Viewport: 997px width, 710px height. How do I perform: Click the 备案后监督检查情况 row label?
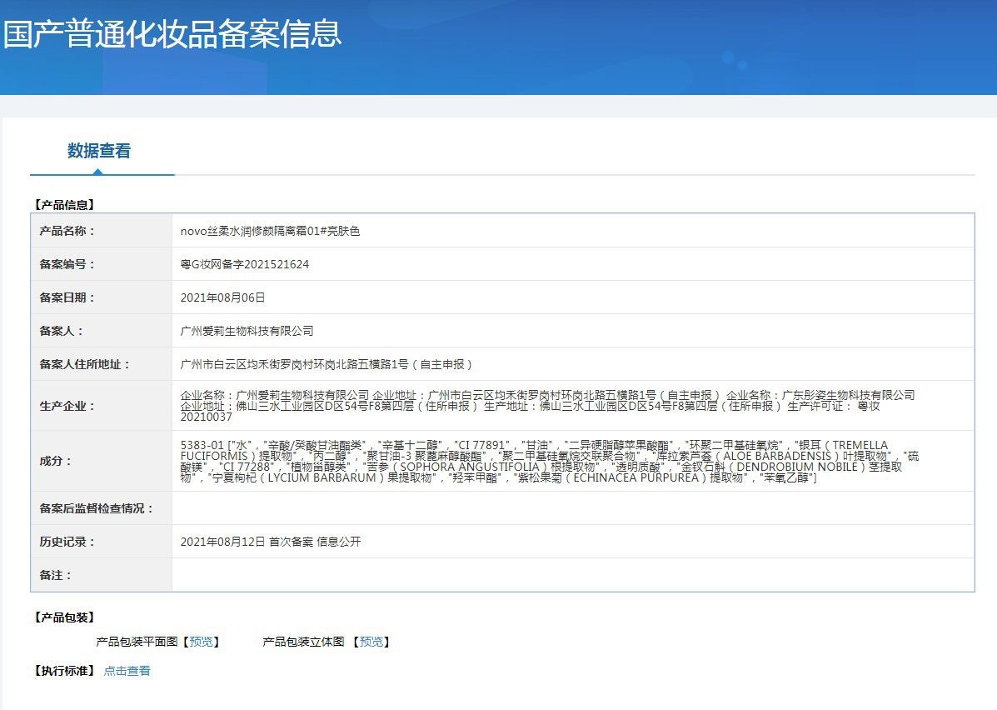click(97, 508)
